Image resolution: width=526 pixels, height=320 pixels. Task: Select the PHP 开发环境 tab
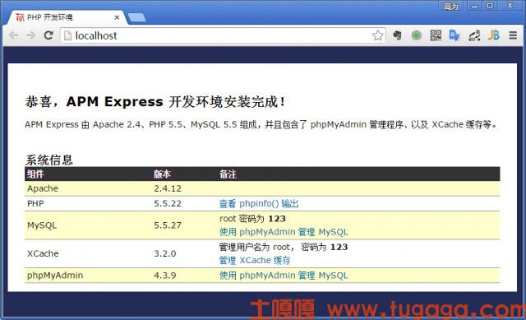(64, 17)
